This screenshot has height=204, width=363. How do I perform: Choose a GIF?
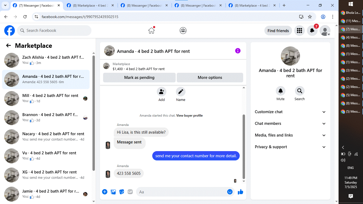130,192
